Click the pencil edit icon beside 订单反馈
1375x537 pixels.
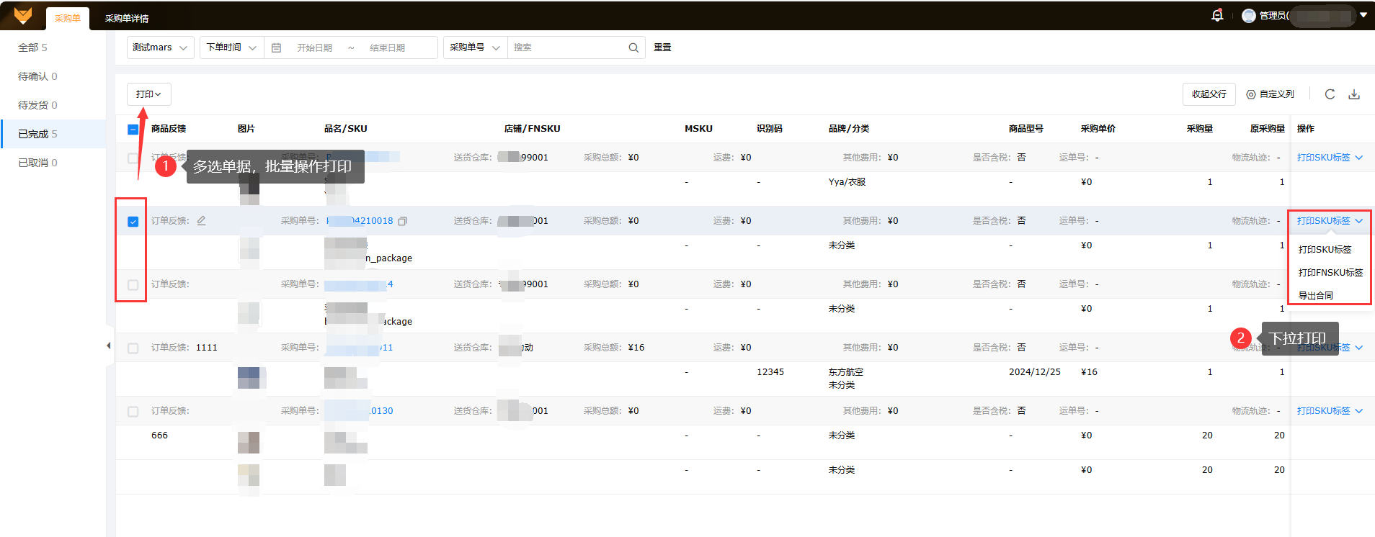tap(202, 221)
